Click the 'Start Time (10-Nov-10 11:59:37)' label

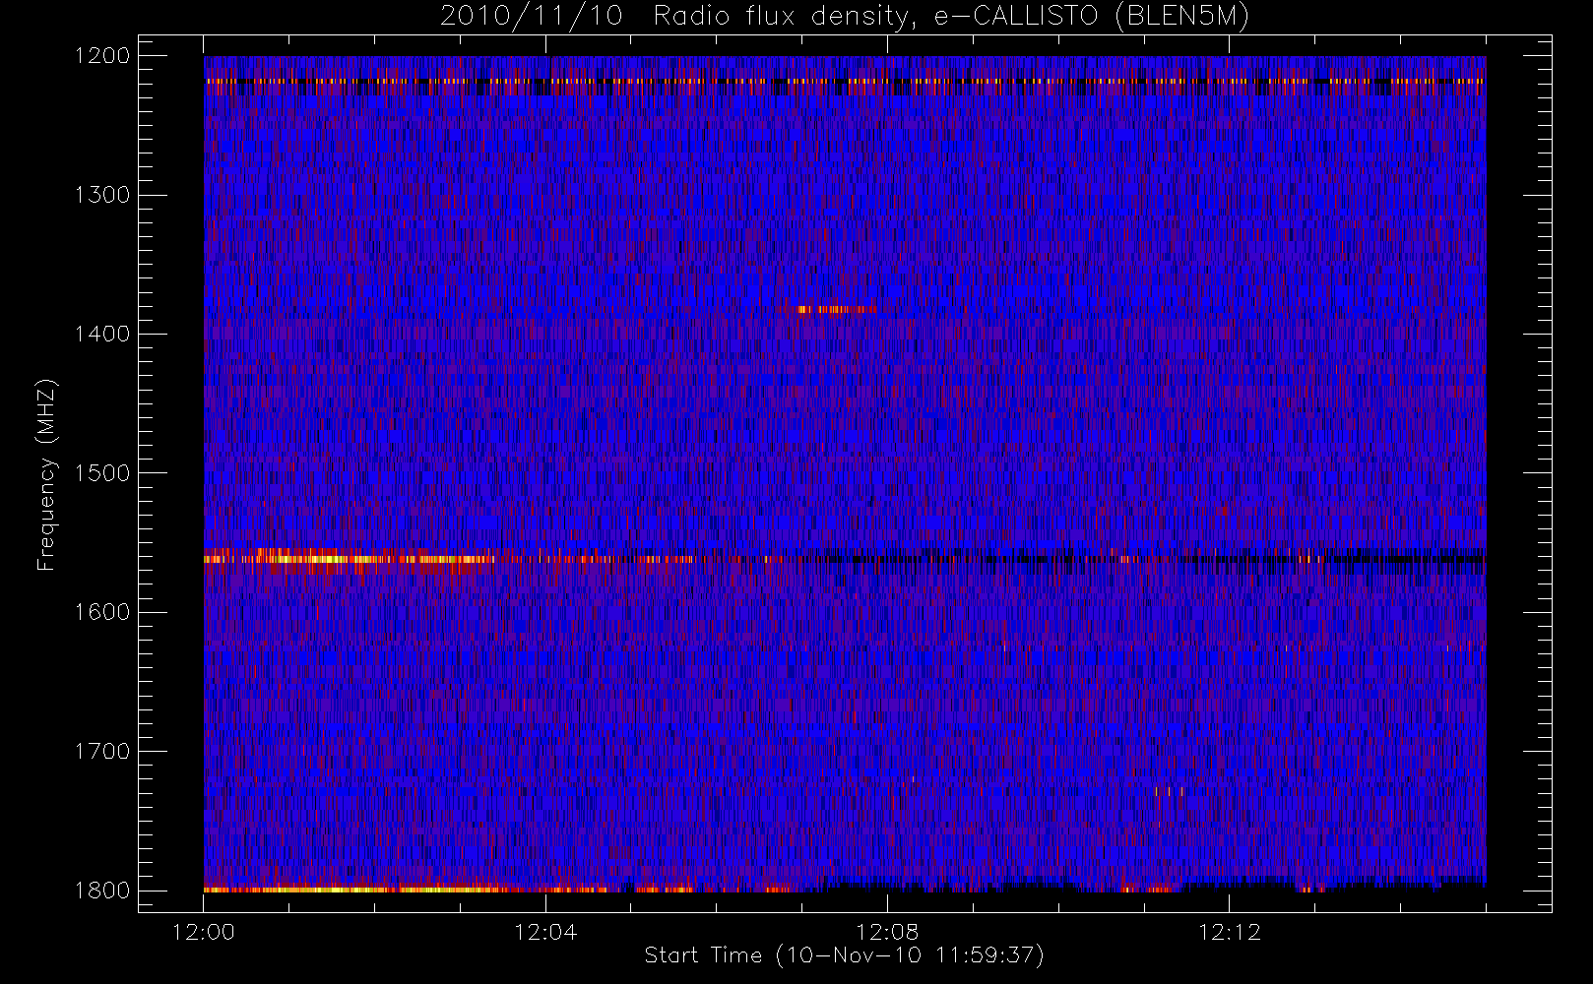tap(844, 955)
